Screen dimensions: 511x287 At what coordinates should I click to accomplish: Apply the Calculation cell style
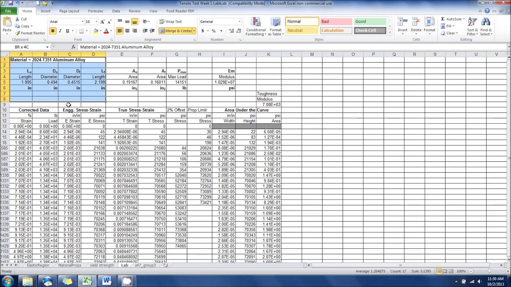pyautogui.click(x=336, y=30)
